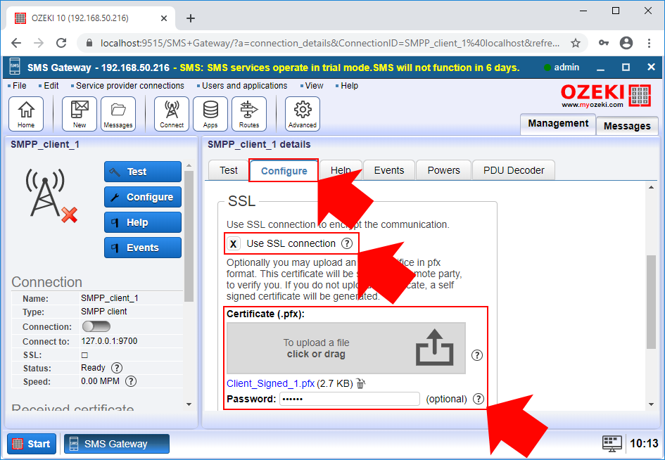The image size is (665, 460).
Task: Switch to the Messages tab on the right
Action: tap(627, 126)
